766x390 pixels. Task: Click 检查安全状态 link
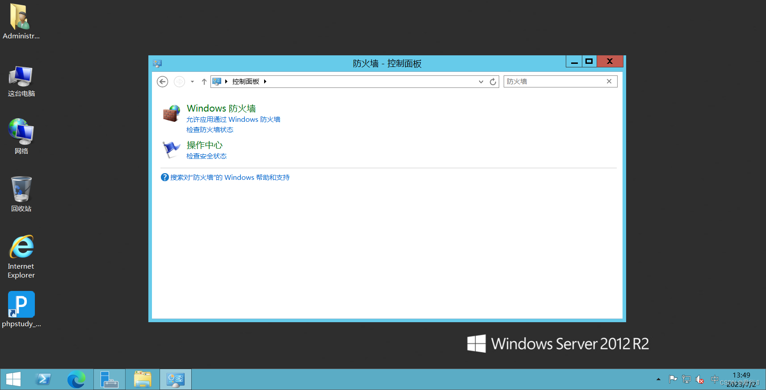206,156
